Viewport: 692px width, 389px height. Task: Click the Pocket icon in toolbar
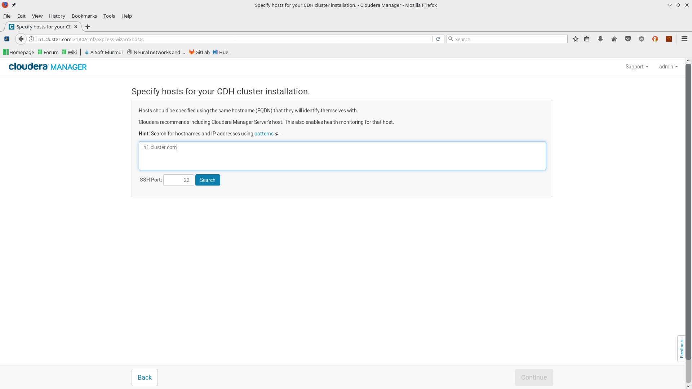[x=628, y=39]
